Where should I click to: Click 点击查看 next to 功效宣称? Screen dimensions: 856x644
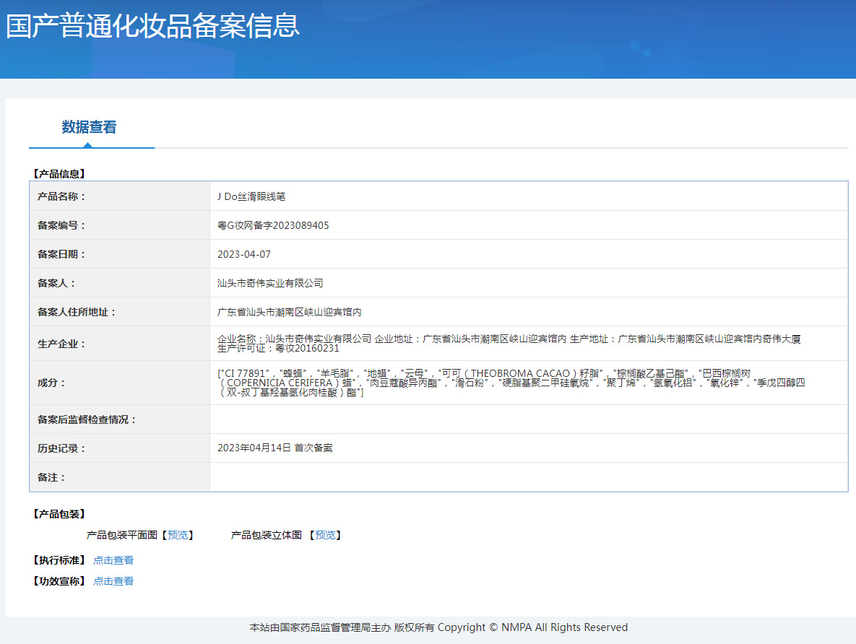[113, 581]
